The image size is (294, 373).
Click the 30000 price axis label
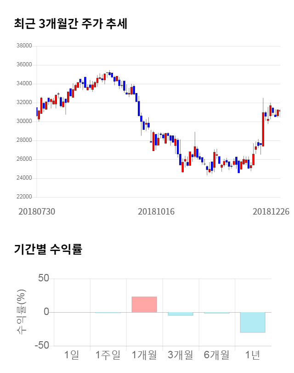pyautogui.click(x=24, y=122)
